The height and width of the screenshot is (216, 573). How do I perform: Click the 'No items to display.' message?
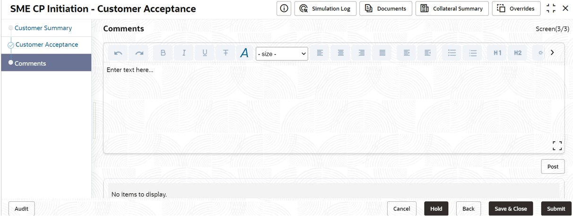pyautogui.click(x=139, y=194)
